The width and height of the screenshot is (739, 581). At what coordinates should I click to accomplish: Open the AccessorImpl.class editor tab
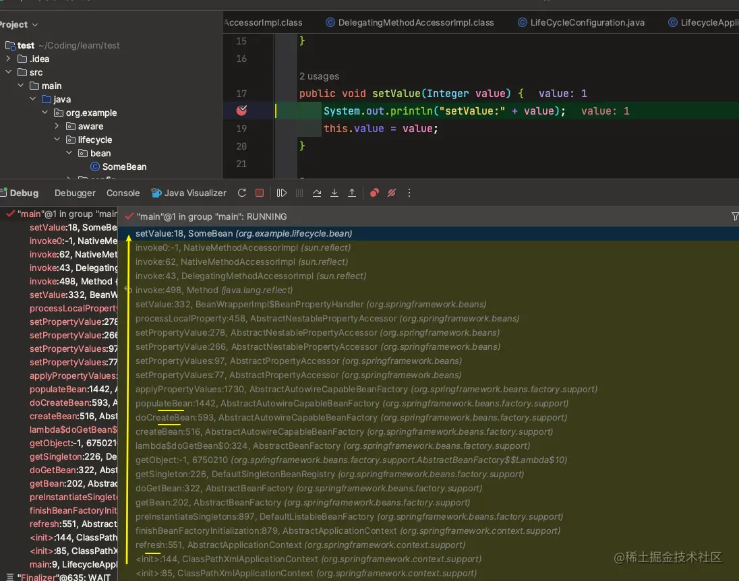coord(264,23)
